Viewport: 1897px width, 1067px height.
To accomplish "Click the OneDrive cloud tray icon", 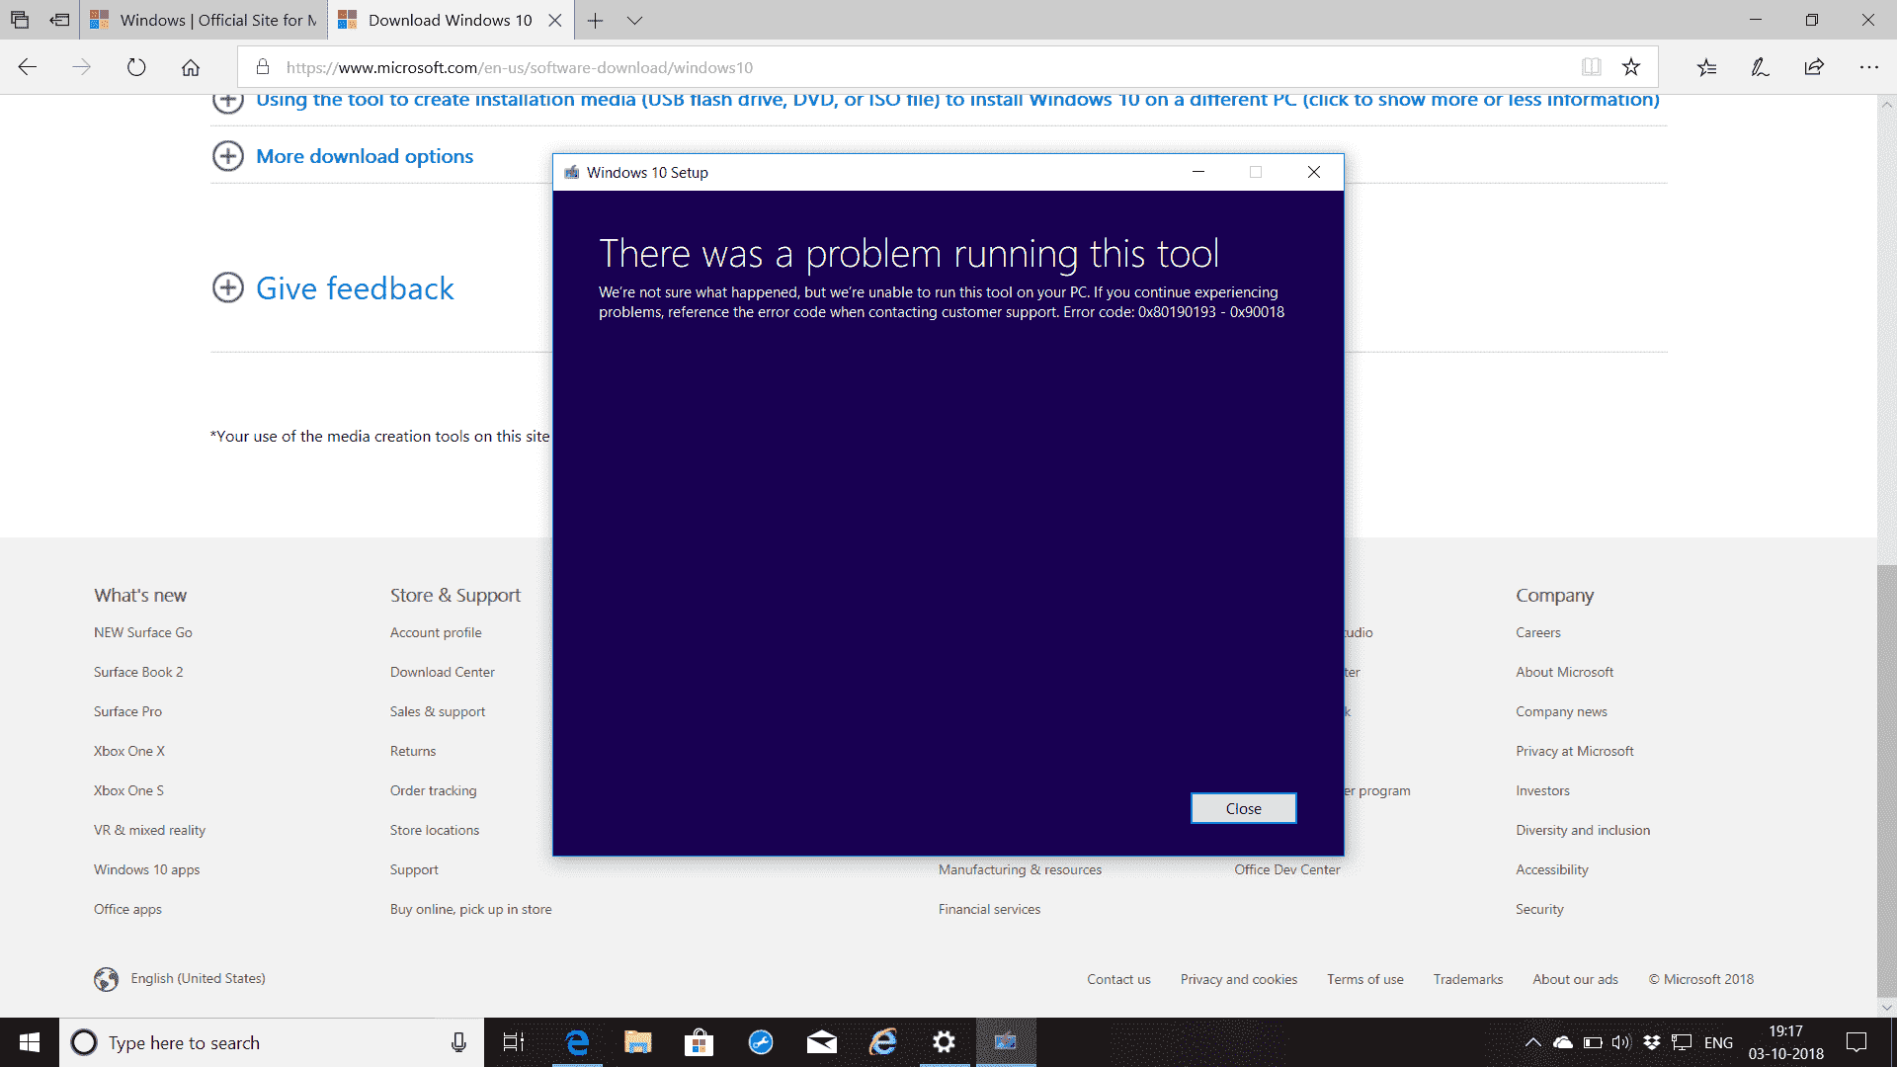I will 1563,1042.
